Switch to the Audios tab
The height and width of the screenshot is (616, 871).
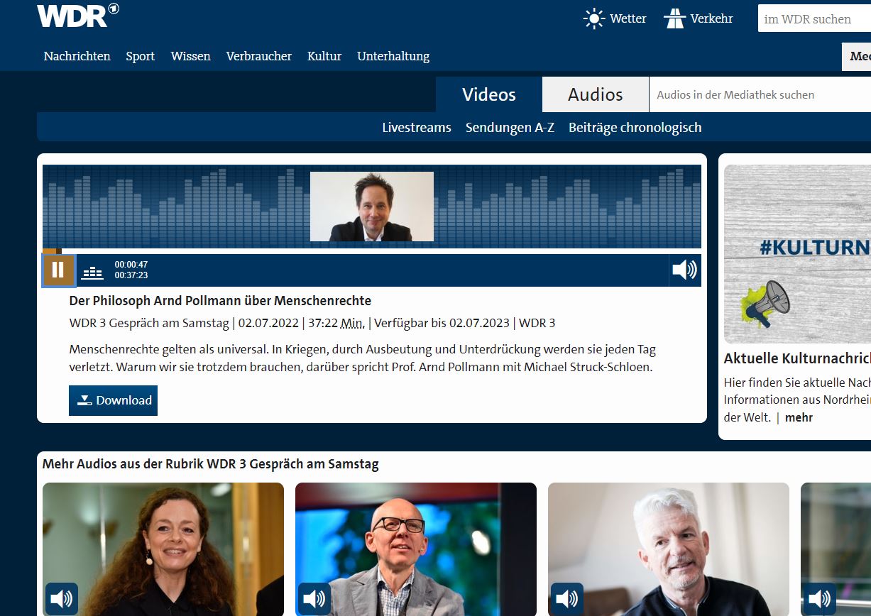[x=596, y=94]
